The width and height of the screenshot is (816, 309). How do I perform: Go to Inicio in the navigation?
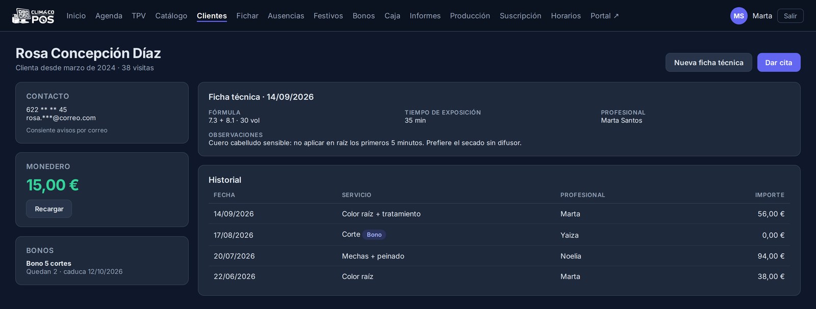(76, 16)
